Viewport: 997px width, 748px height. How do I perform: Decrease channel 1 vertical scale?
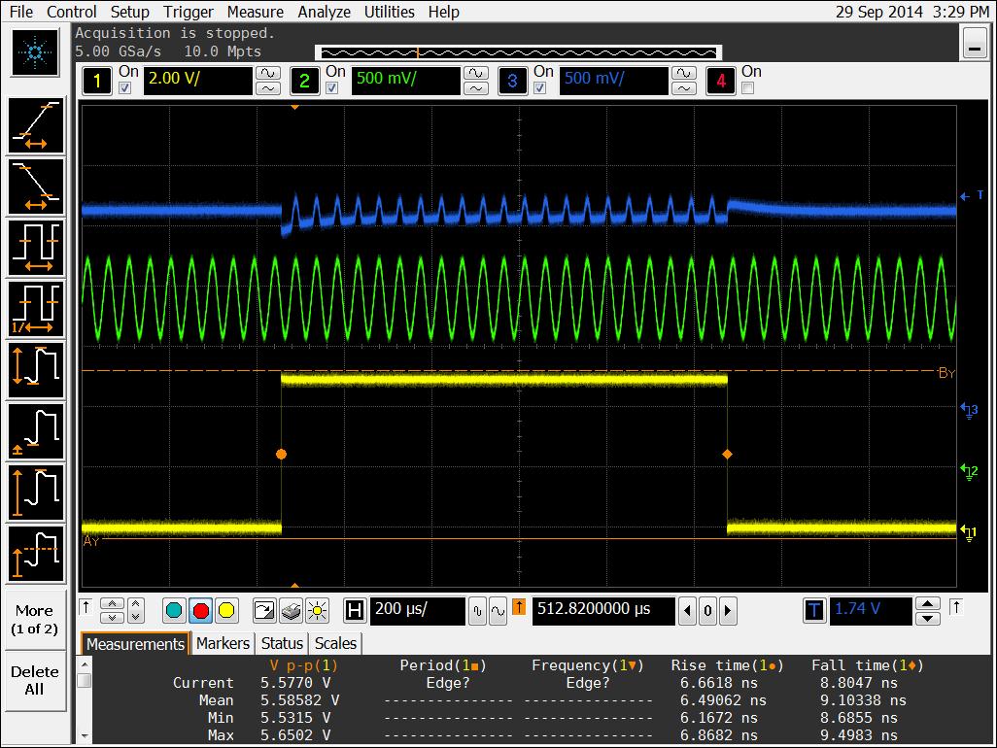coord(267,88)
